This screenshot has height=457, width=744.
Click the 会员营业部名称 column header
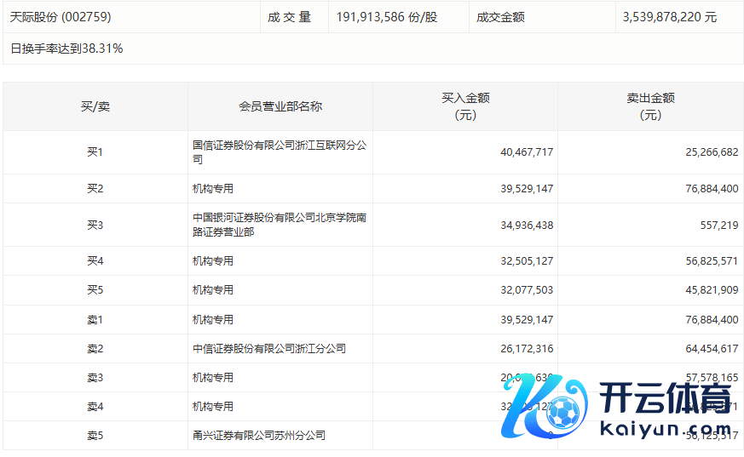pos(280,106)
